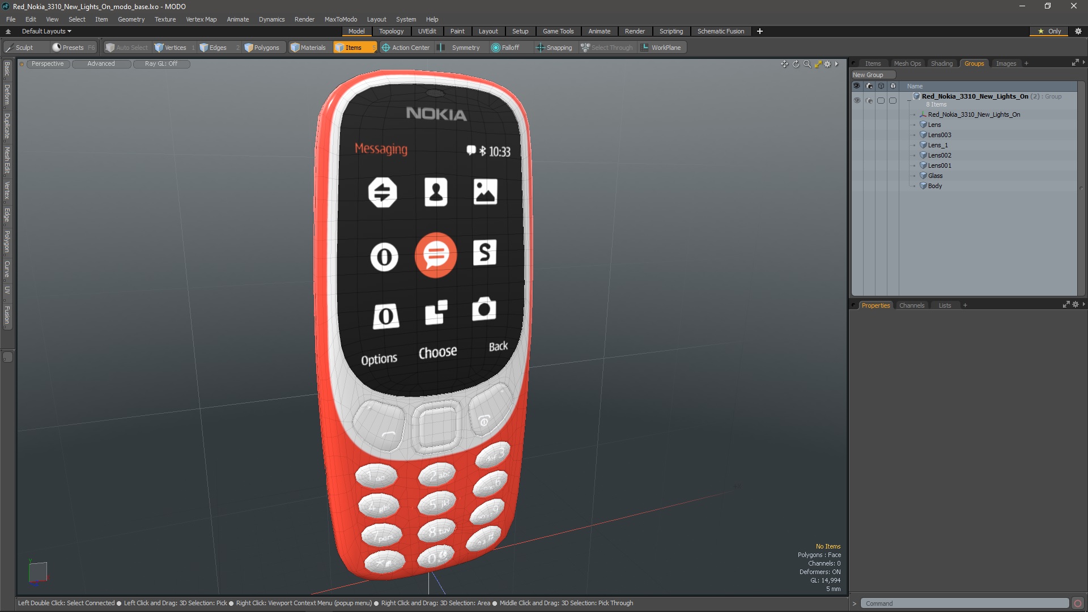Screen dimensions: 1088x612
Task: Open the Schematic Fusion layout
Action: pyautogui.click(x=721, y=31)
